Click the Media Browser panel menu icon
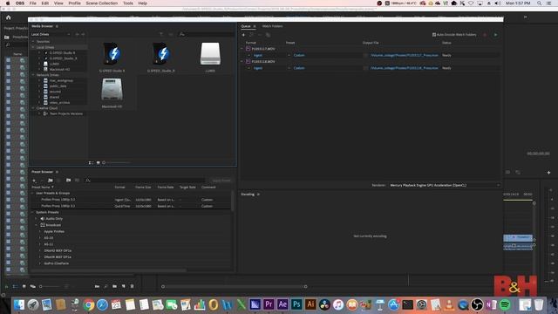558x314 pixels. coord(57,26)
